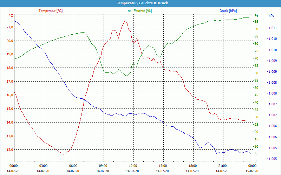This screenshot has width=281, height=175.
Task: Click the 60 humidity axis tick label
Action: click(x=256, y=73)
